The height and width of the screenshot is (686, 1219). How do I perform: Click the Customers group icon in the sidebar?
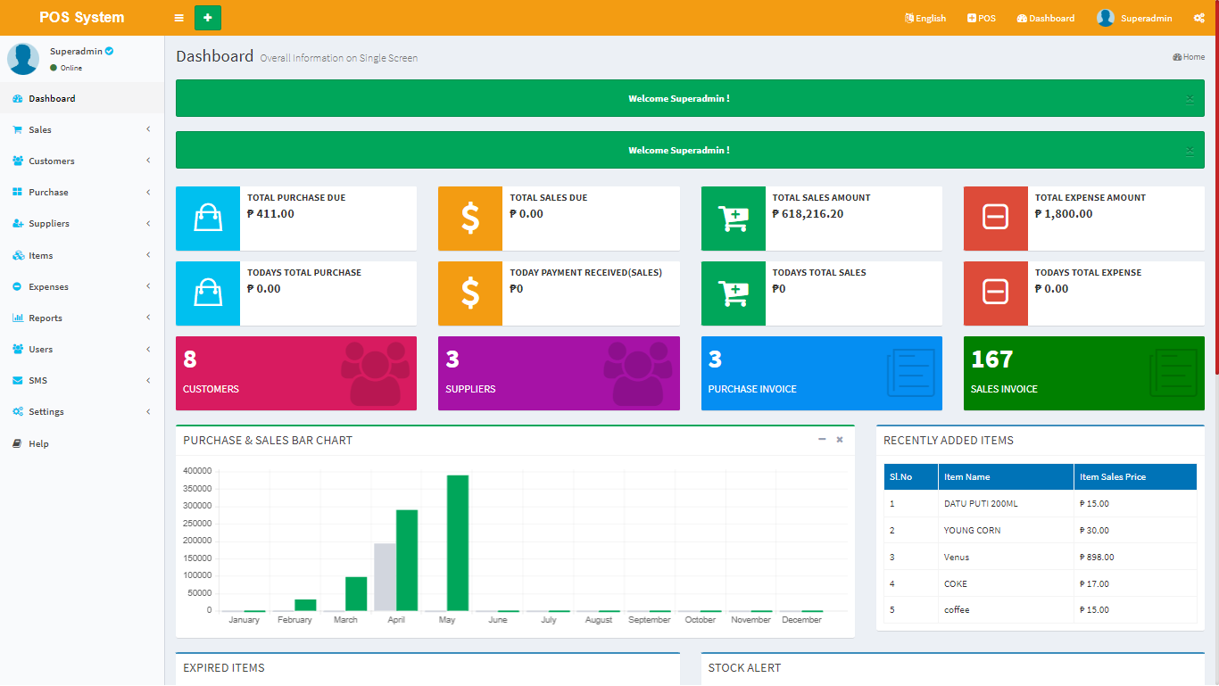18,161
